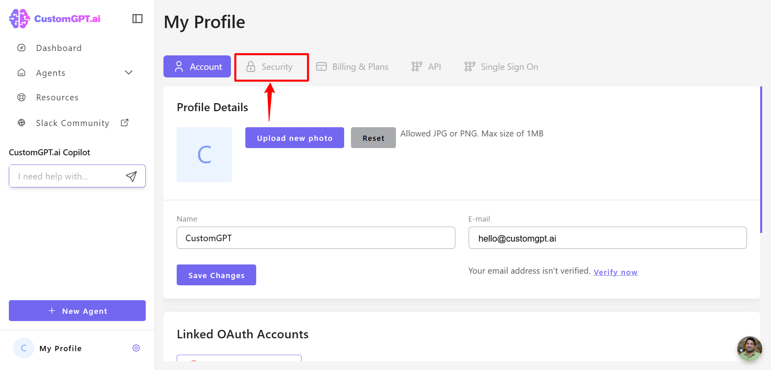Screen dimensions: 771x370
Task: Open My Profile in the sidebar footer
Action: tap(61, 348)
